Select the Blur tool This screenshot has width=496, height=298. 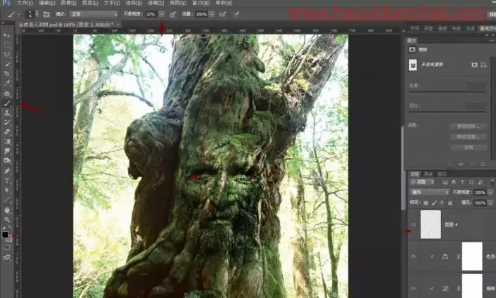[6, 151]
